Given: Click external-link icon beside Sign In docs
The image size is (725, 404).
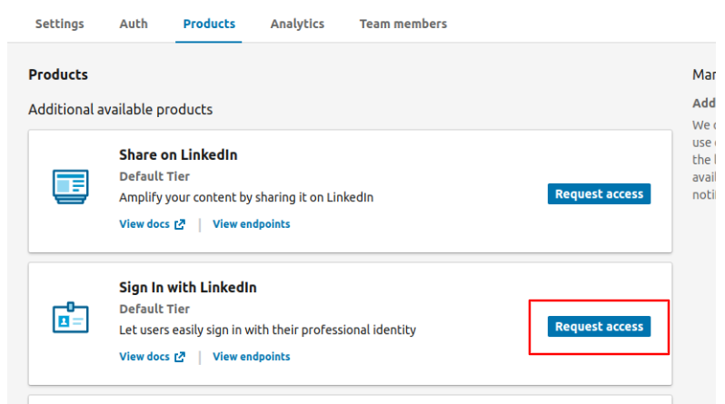Looking at the screenshot, I should click(180, 357).
